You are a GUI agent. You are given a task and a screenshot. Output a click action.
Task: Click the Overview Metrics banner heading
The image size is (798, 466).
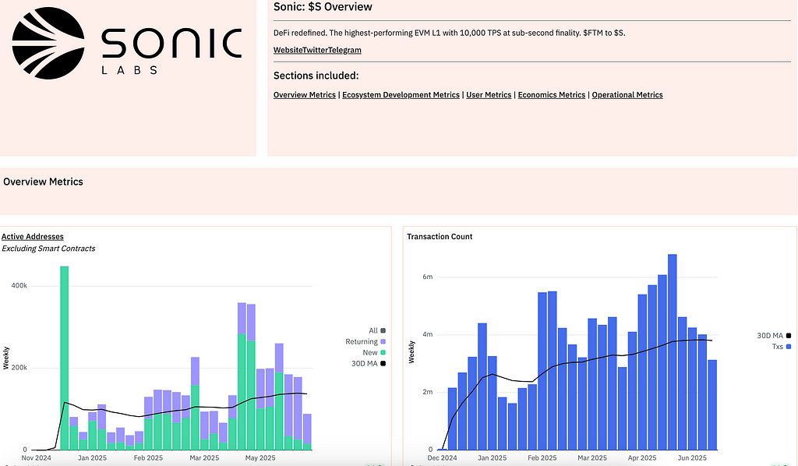coord(44,182)
